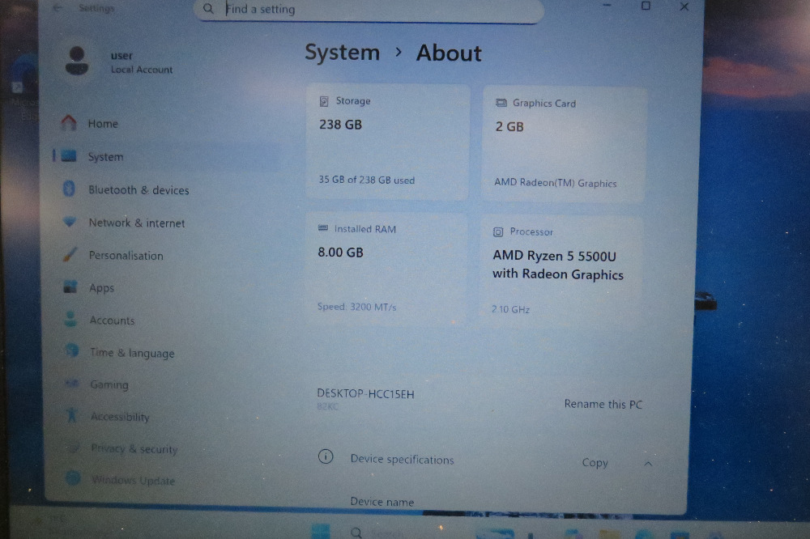Click the Storage card icon
810x539 pixels.
click(324, 101)
